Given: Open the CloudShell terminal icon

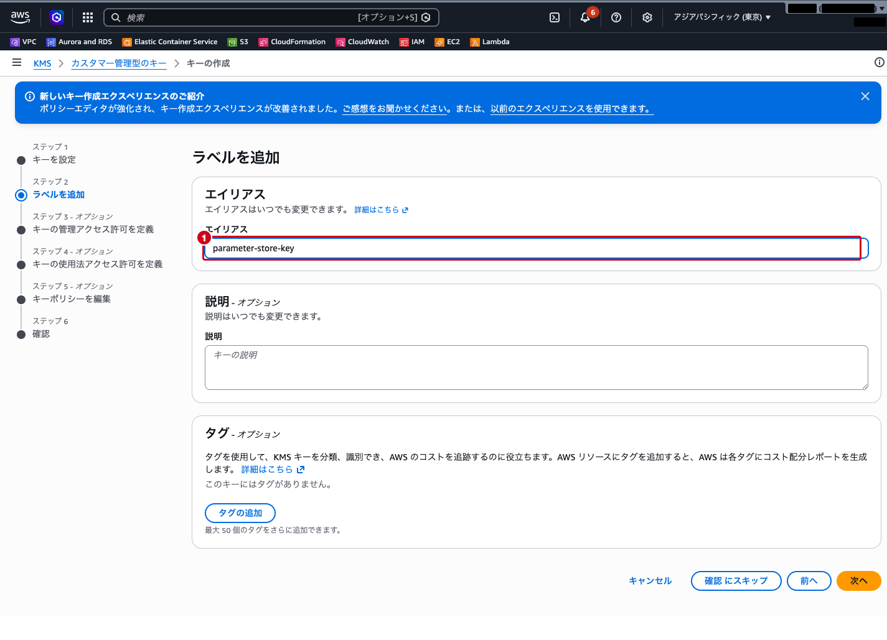Looking at the screenshot, I should pyautogui.click(x=555, y=17).
